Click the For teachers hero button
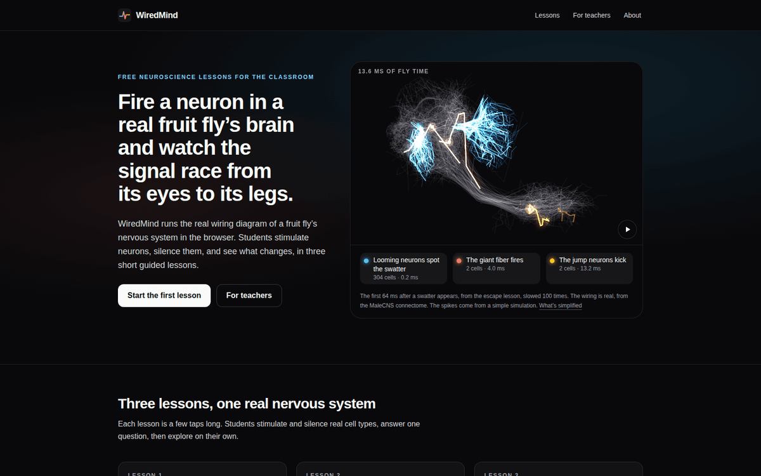This screenshot has width=761, height=476. tap(249, 296)
